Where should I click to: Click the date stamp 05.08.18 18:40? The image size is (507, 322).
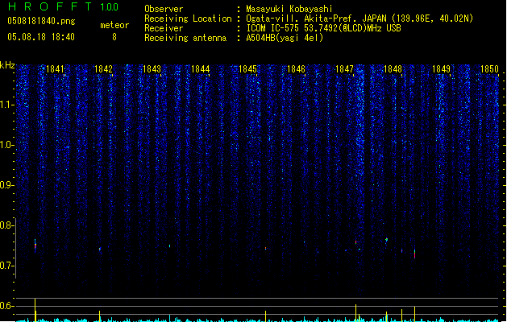(41, 36)
